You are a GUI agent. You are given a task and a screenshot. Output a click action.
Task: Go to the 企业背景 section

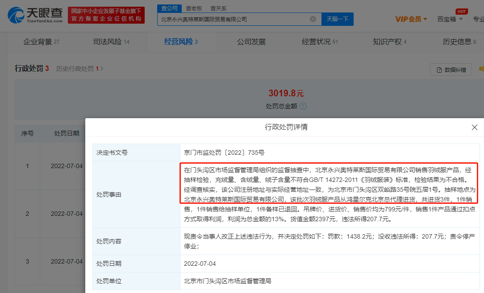point(41,42)
